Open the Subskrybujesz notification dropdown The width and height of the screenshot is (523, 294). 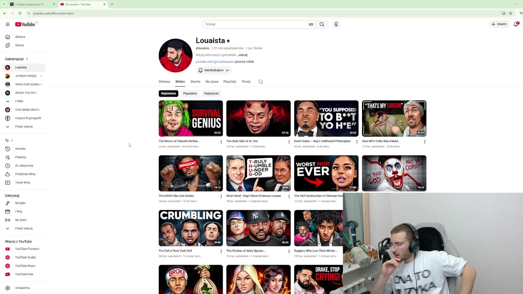pos(214,70)
